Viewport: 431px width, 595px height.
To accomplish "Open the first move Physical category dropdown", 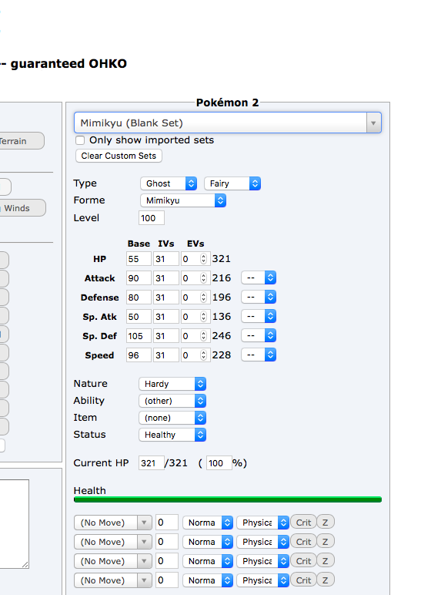I will click(262, 523).
